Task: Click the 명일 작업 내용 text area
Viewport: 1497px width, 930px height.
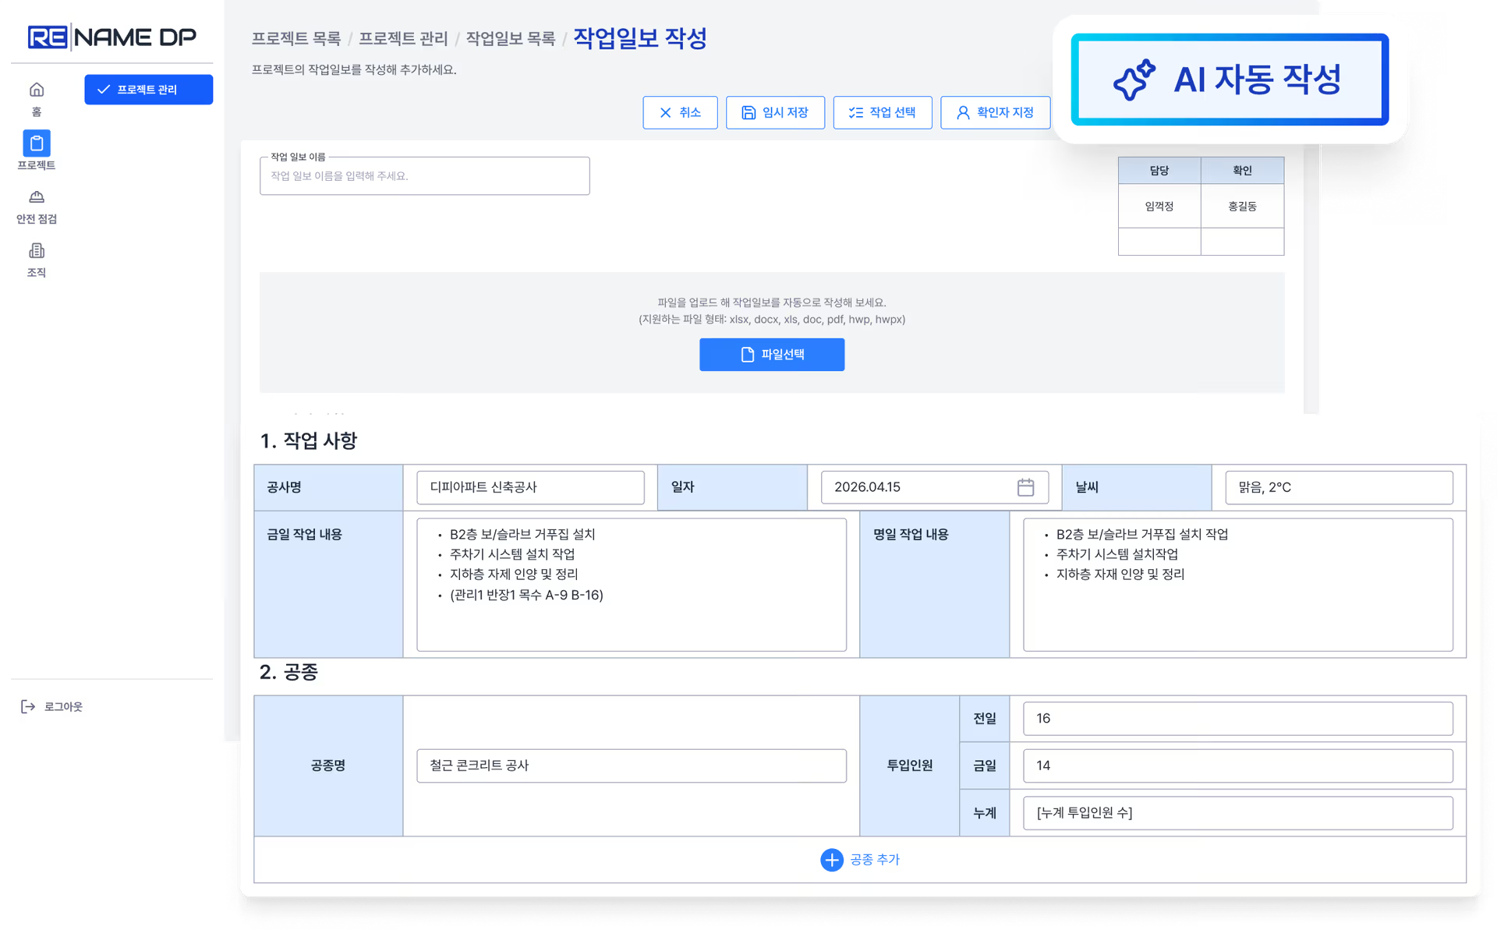Action: coord(1237,585)
